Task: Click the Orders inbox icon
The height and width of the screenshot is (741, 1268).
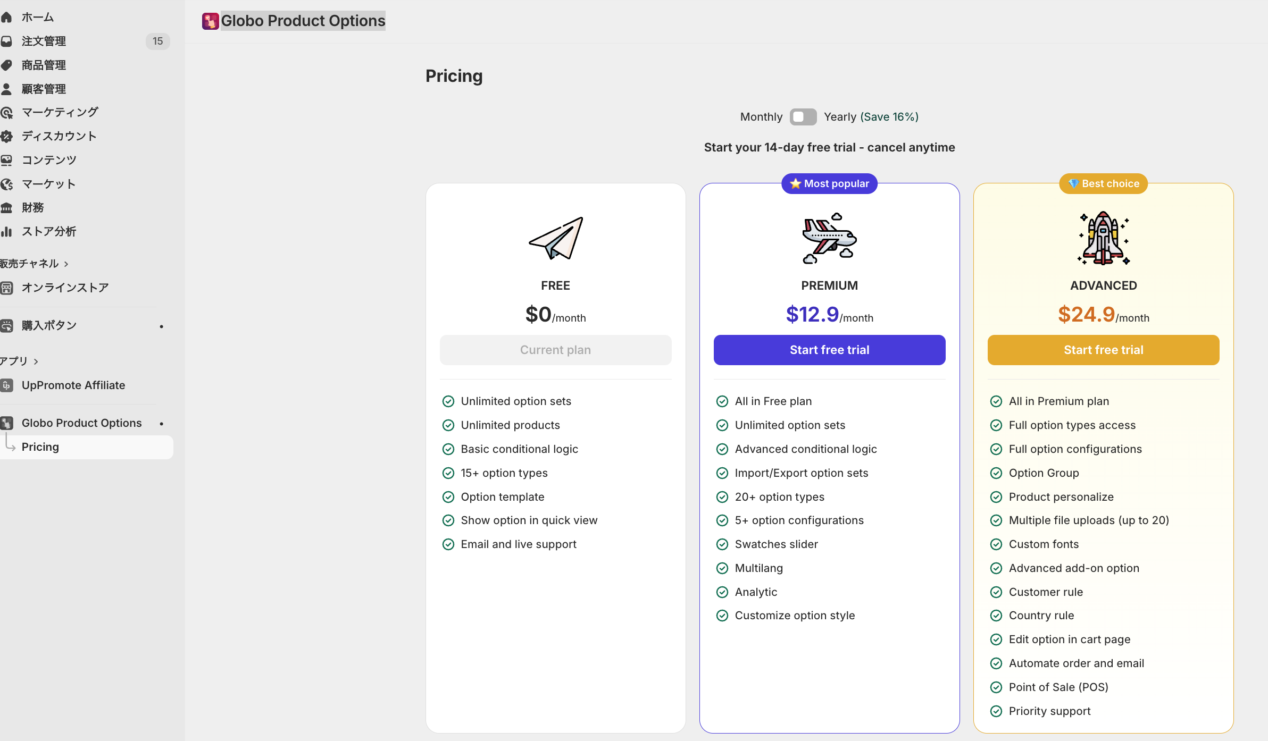Action: (6, 41)
